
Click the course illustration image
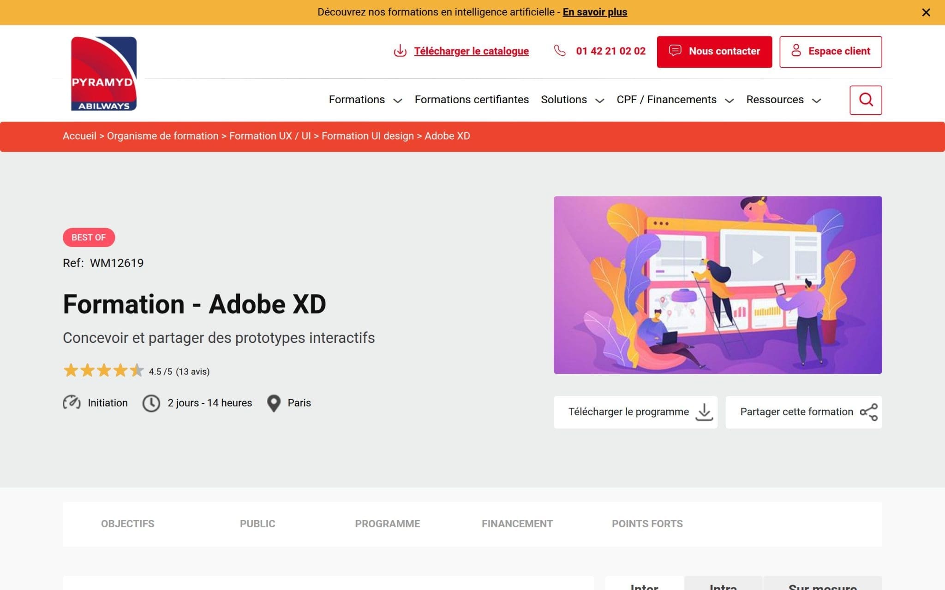718,285
